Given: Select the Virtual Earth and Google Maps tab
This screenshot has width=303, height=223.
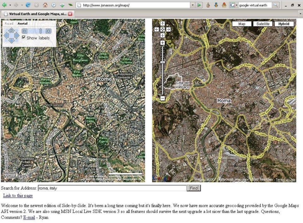Looking at the screenshot, I should (x=38, y=14).
